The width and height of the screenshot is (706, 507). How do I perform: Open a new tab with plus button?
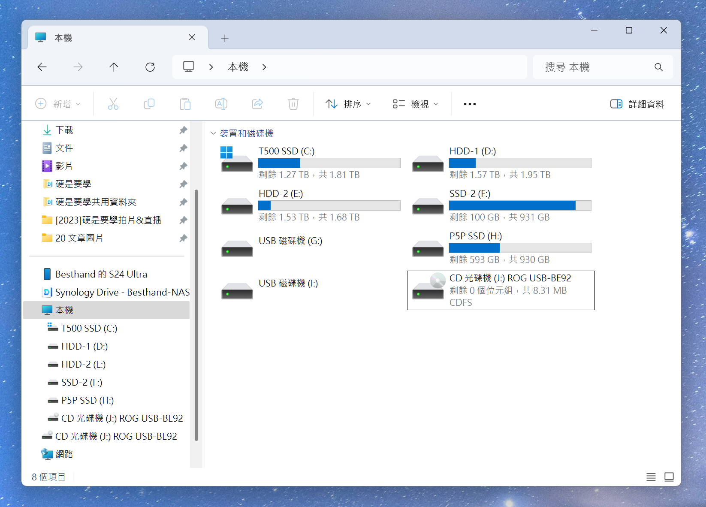coord(225,38)
